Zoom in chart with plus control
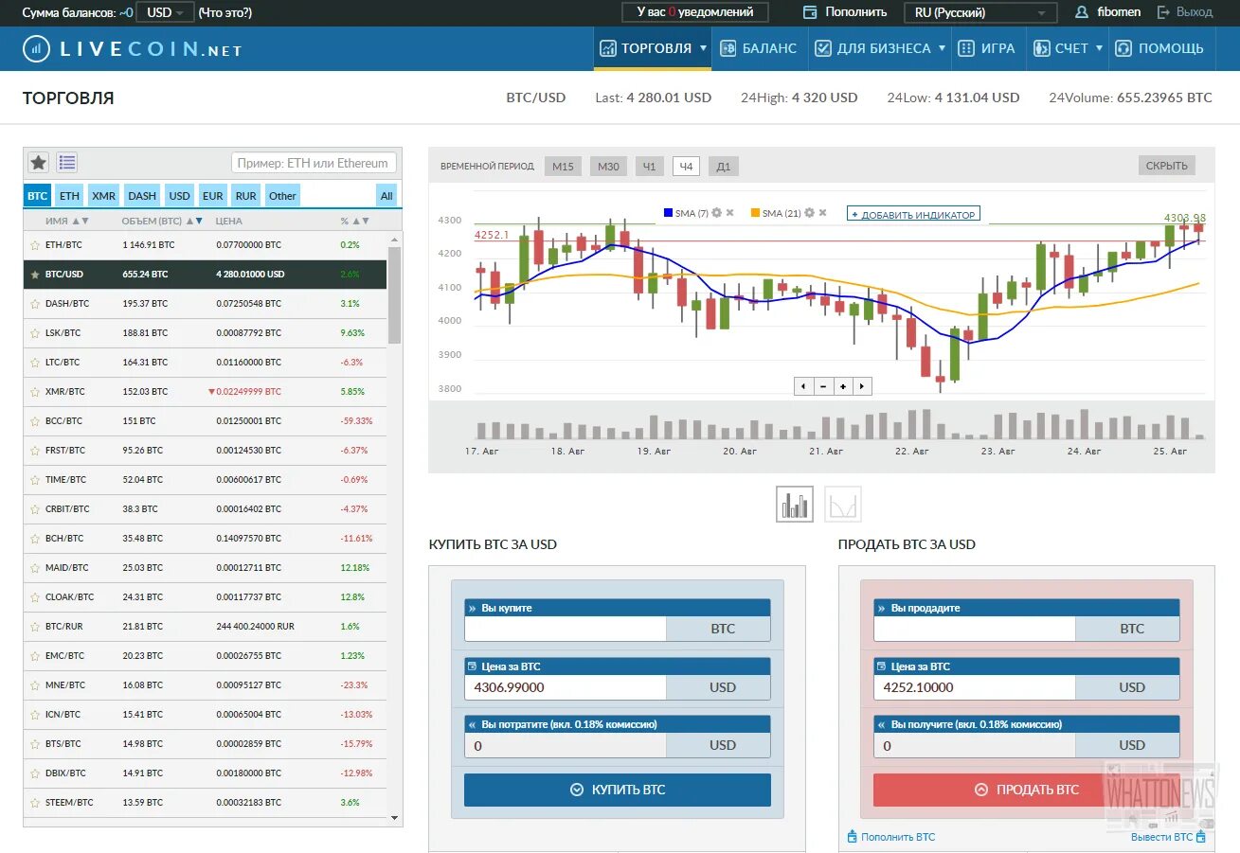The width and height of the screenshot is (1240, 853). (842, 386)
